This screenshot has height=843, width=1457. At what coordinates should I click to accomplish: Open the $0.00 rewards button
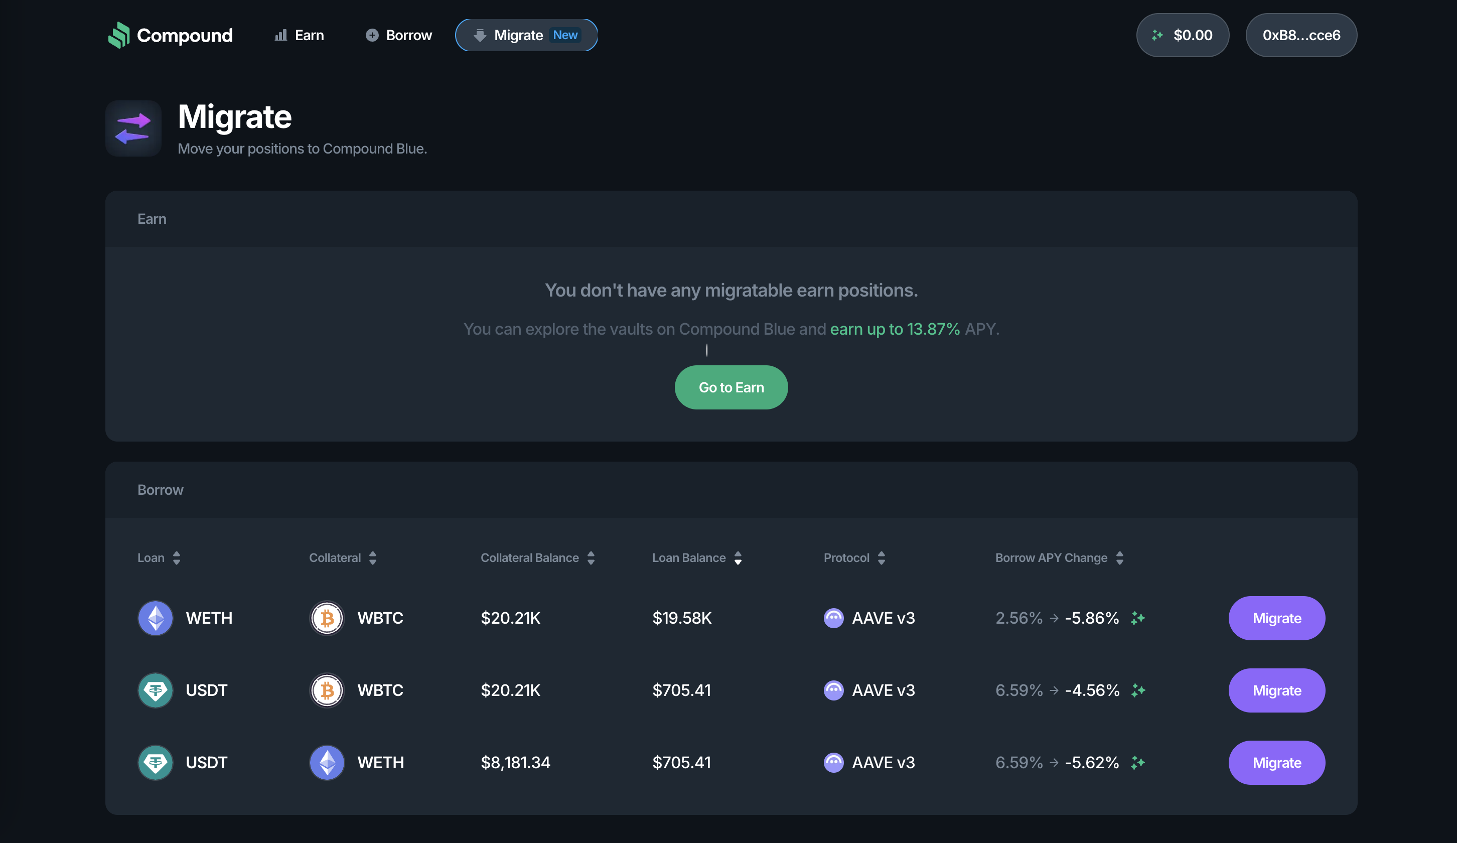[x=1183, y=35]
